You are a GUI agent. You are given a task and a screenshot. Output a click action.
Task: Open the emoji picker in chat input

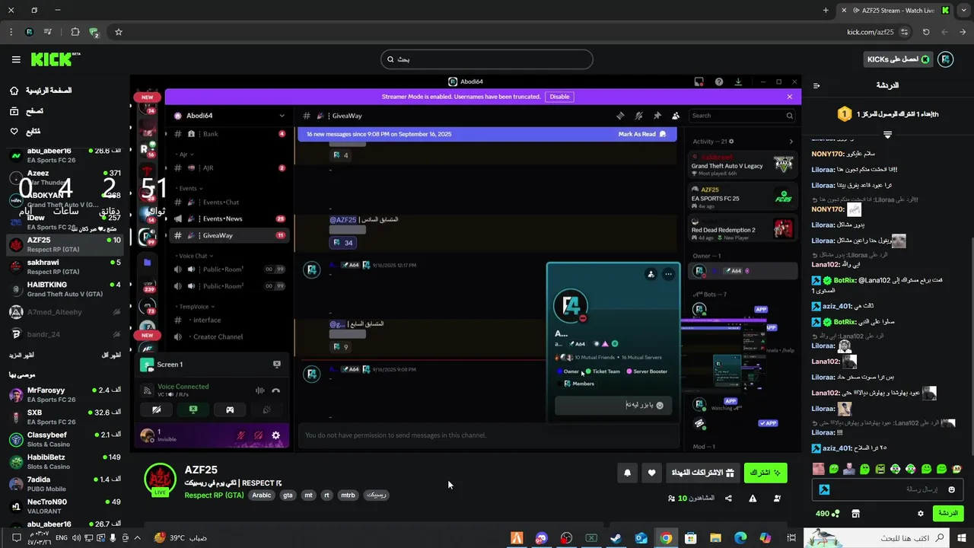[951, 489]
